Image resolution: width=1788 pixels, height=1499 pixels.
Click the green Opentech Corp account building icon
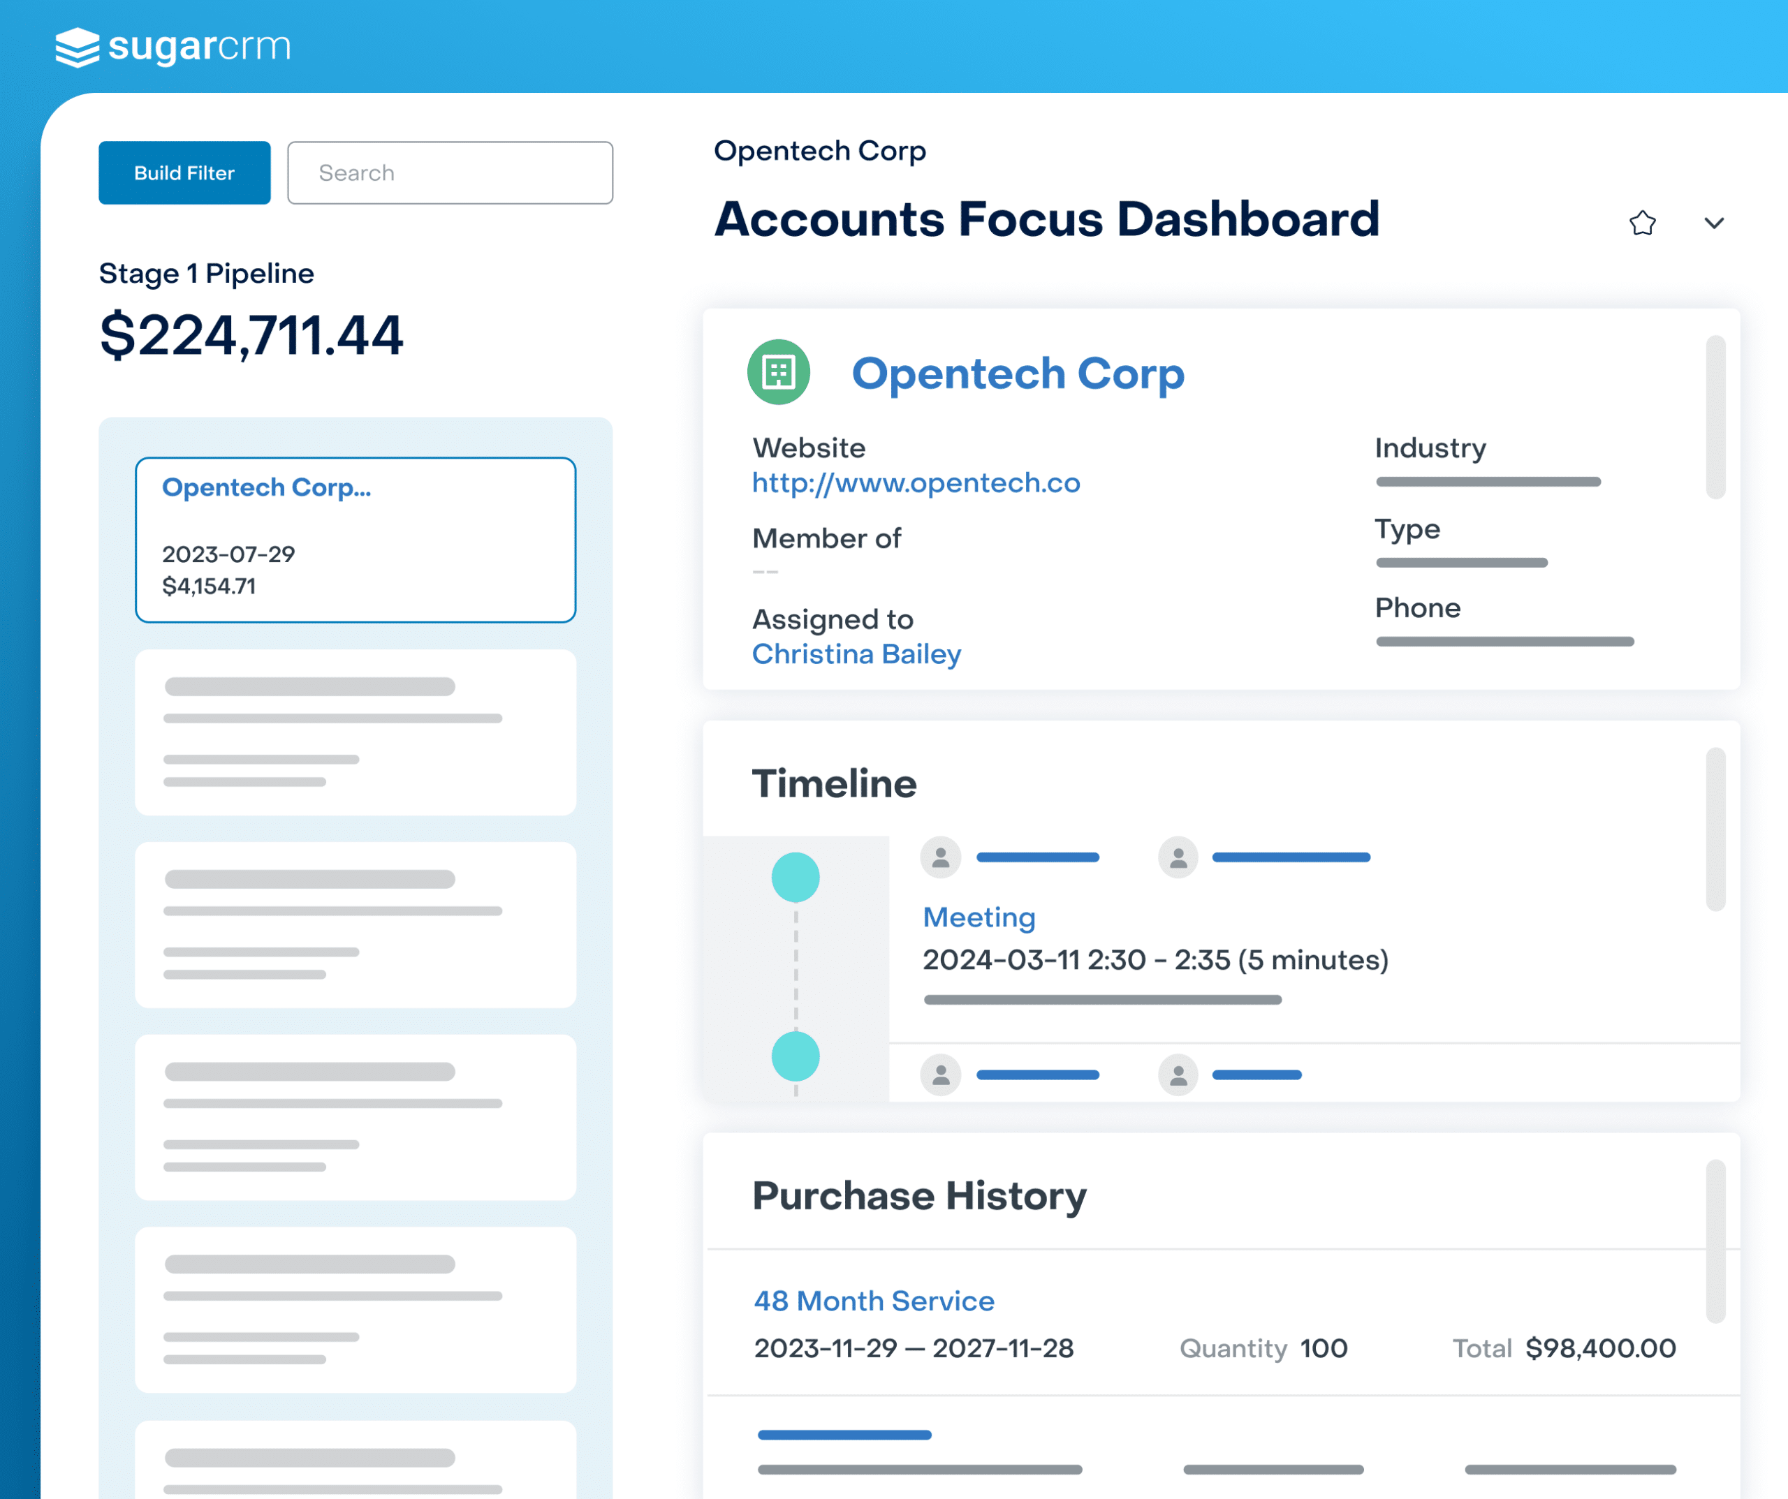tap(778, 372)
